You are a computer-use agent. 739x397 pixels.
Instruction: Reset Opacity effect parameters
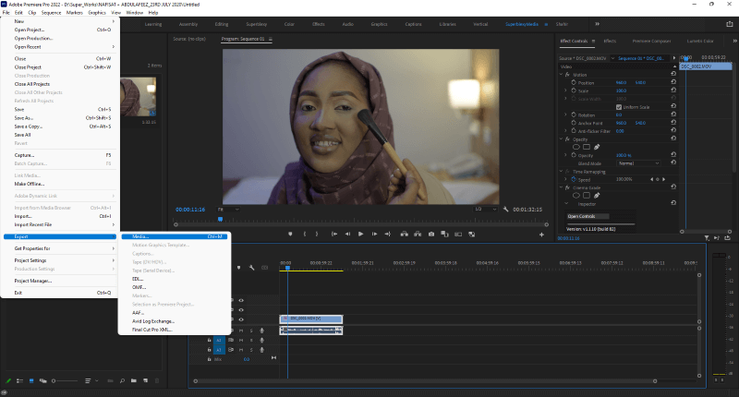coord(673,138)
